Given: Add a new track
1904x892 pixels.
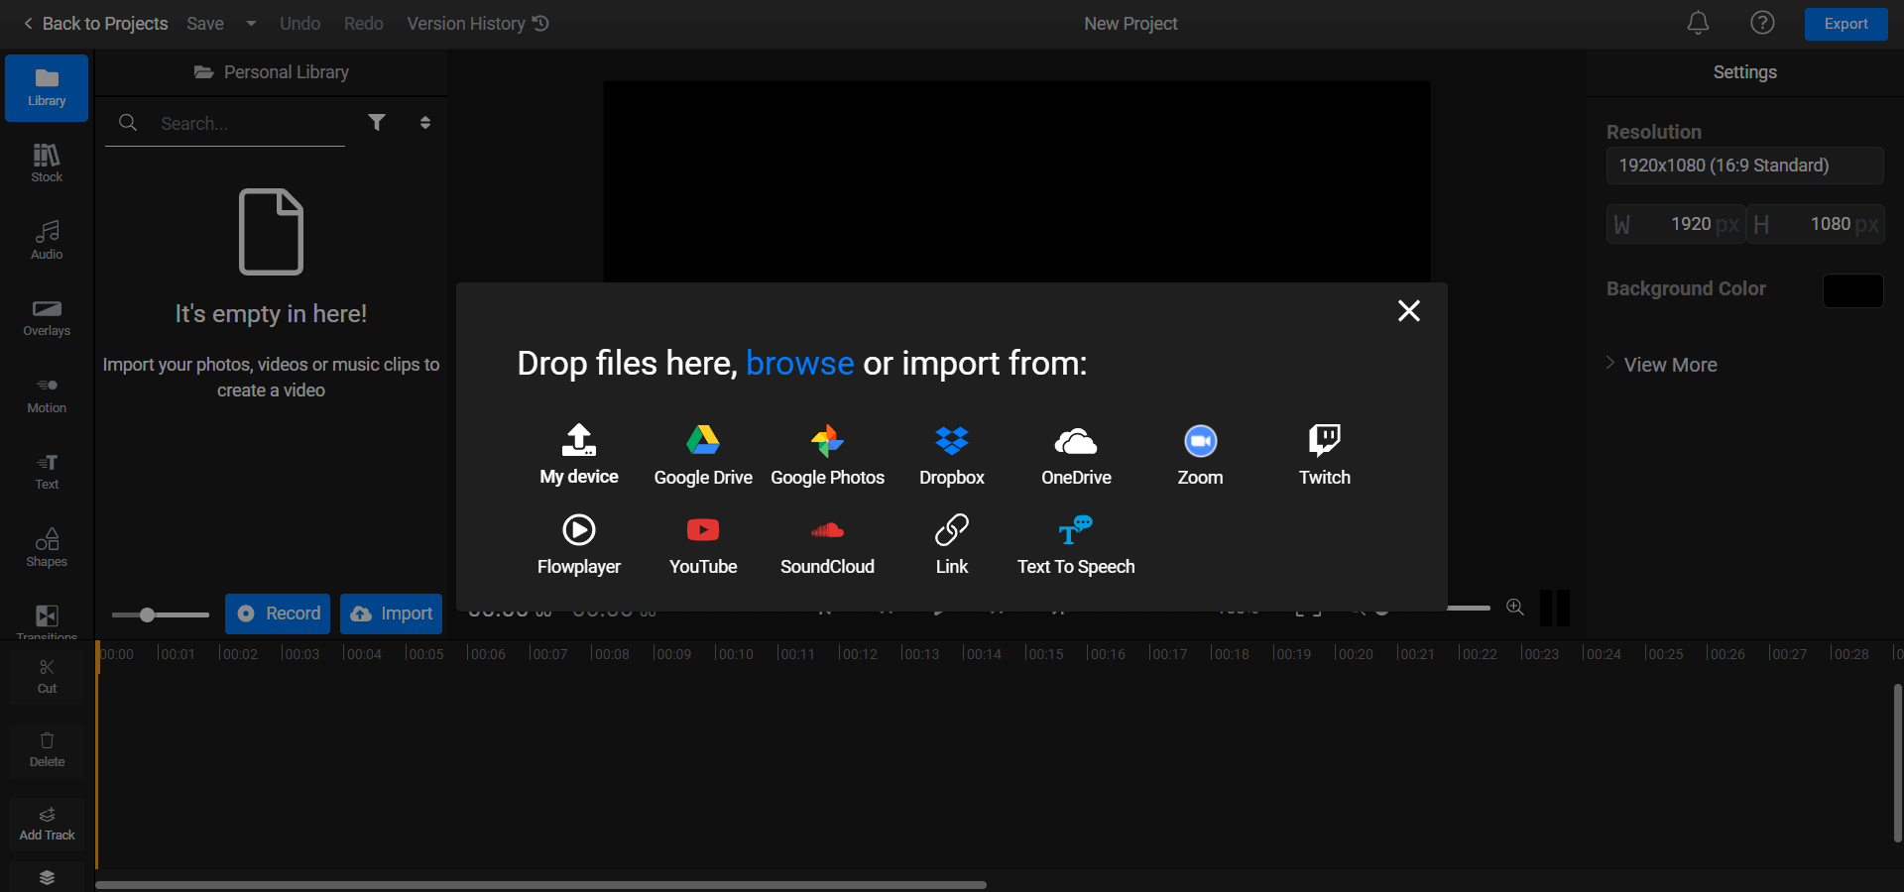Looking at the screenshot, I should click(x=47, y=824).
